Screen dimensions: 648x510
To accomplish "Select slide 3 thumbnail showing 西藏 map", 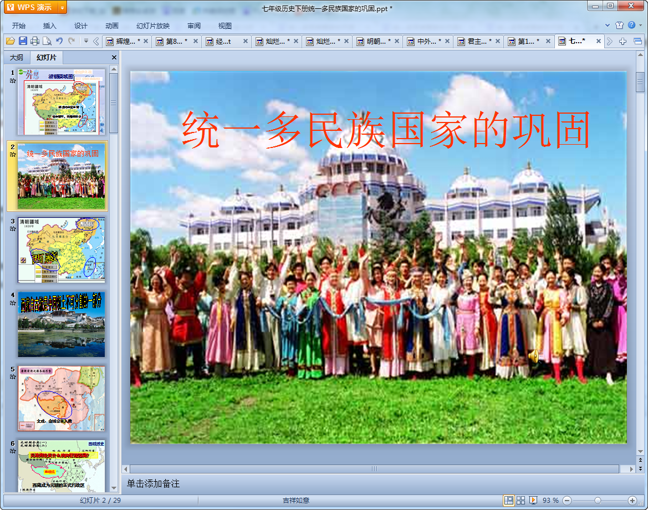I will pyautogui.click(x=61, y=251).
